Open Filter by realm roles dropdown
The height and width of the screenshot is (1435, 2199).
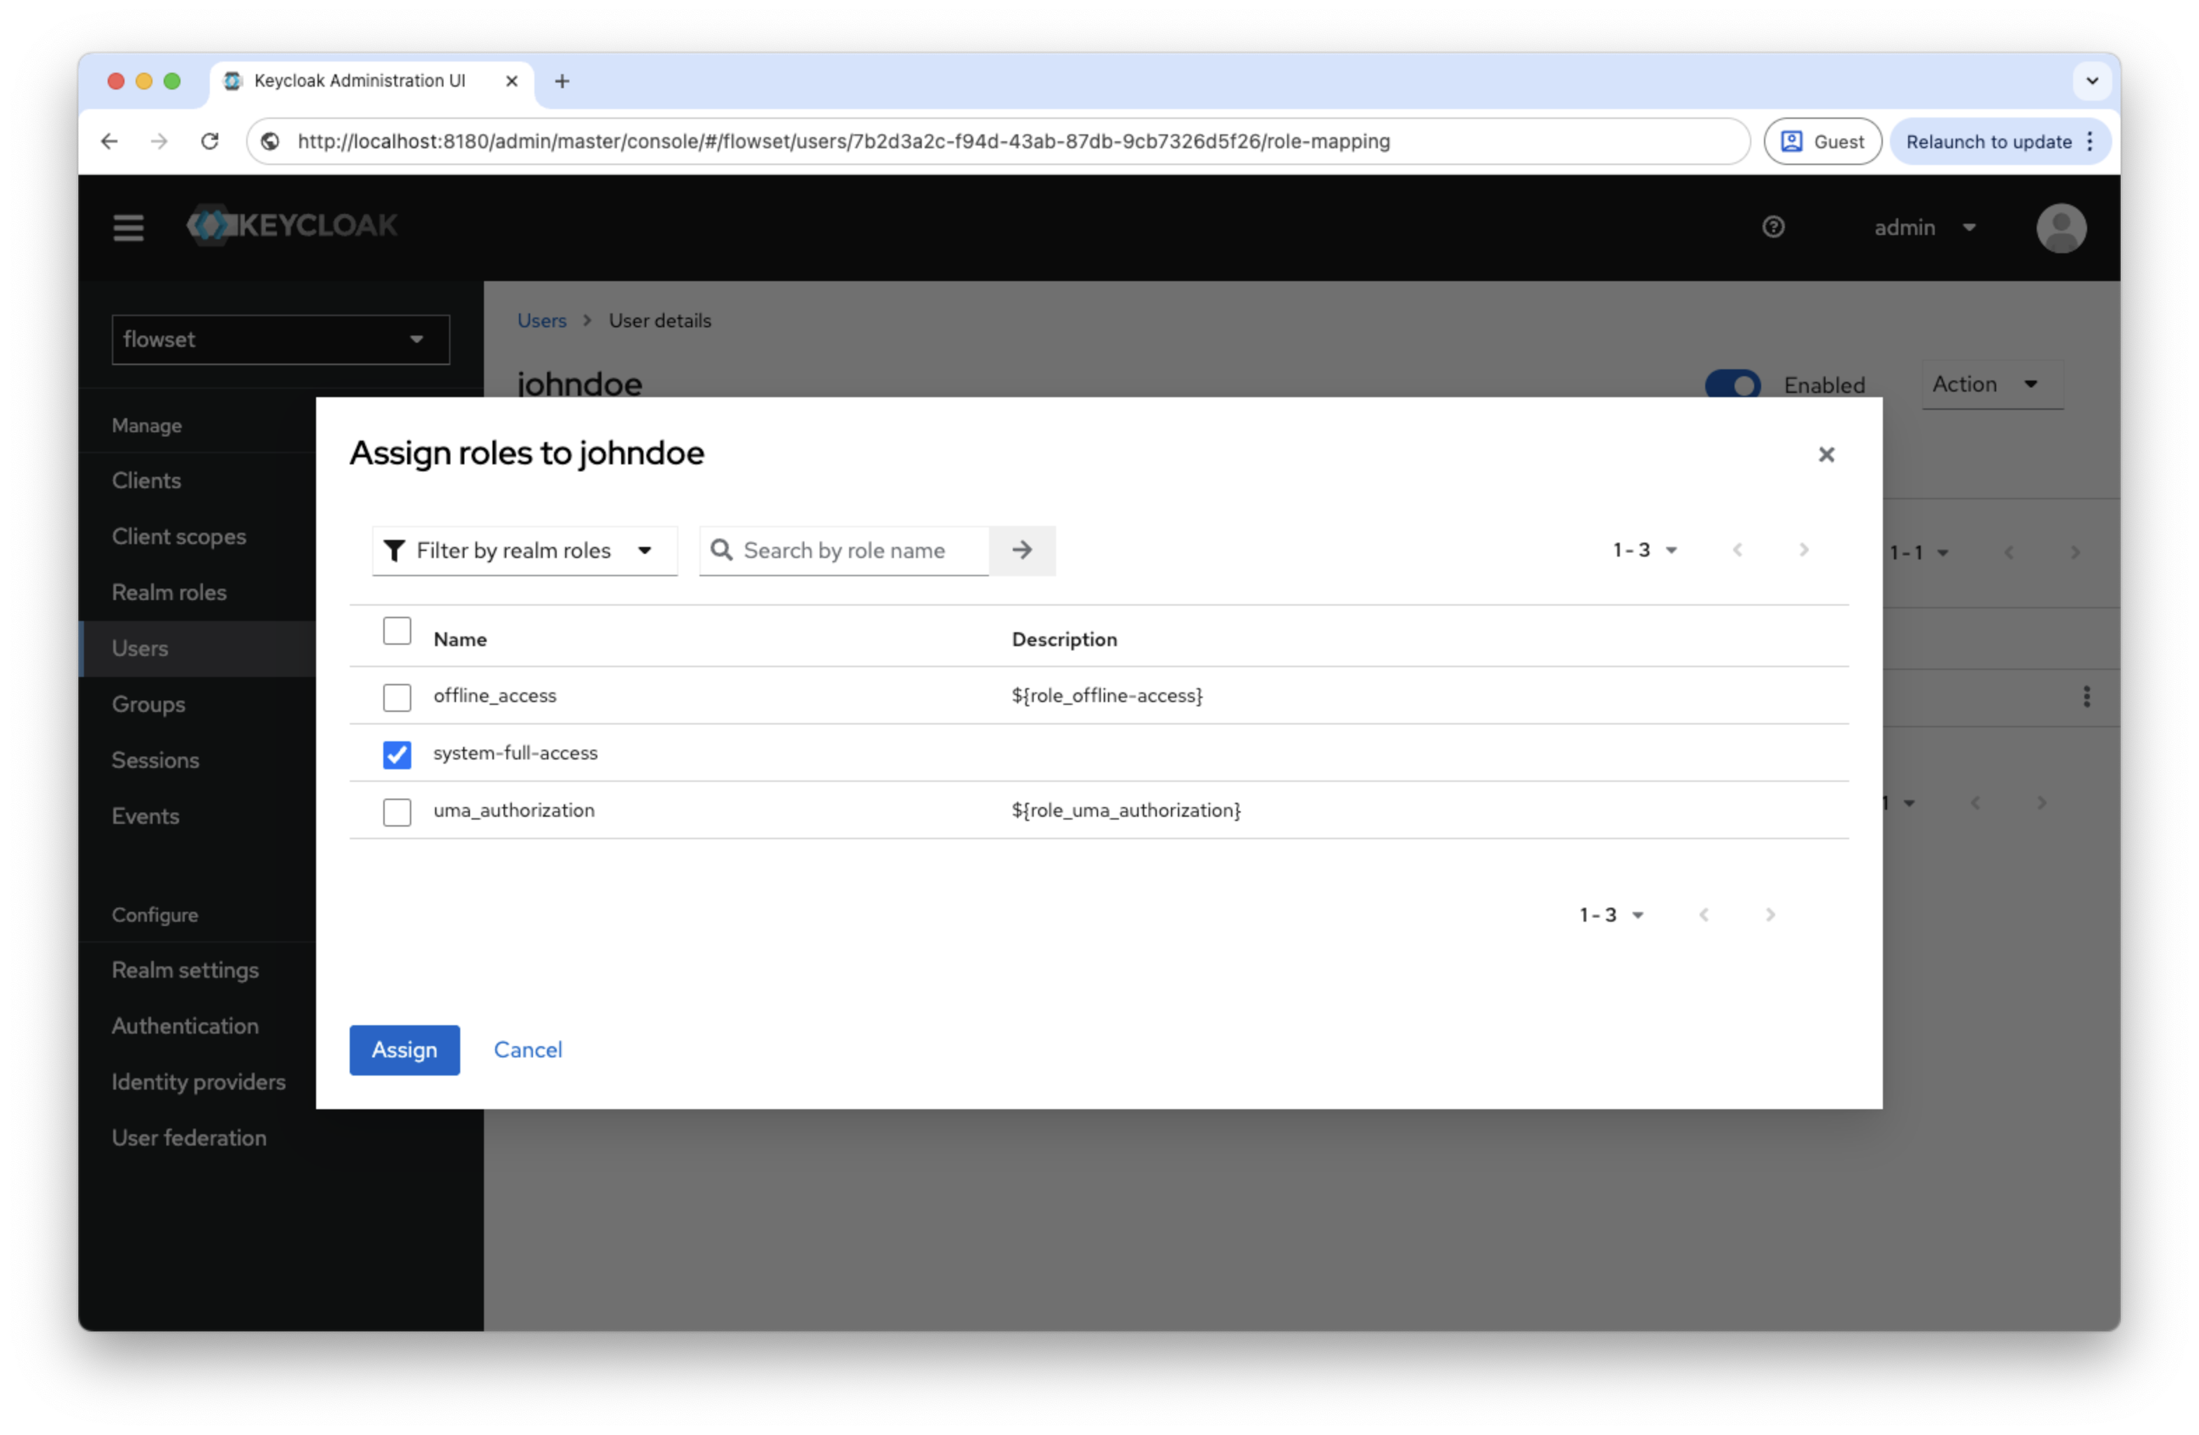[524, 551]
